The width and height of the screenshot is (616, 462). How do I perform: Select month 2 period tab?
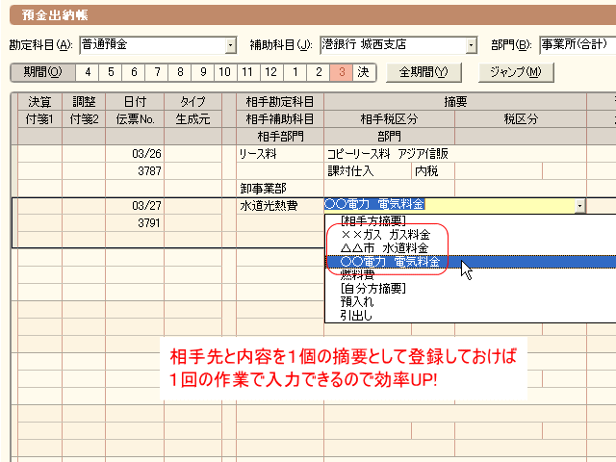point(319,72)
